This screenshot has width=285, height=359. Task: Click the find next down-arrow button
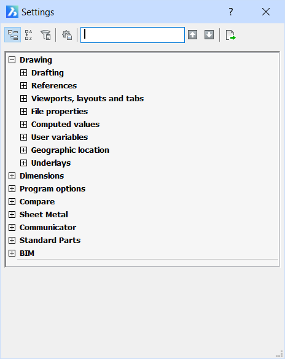pos(209,35)
